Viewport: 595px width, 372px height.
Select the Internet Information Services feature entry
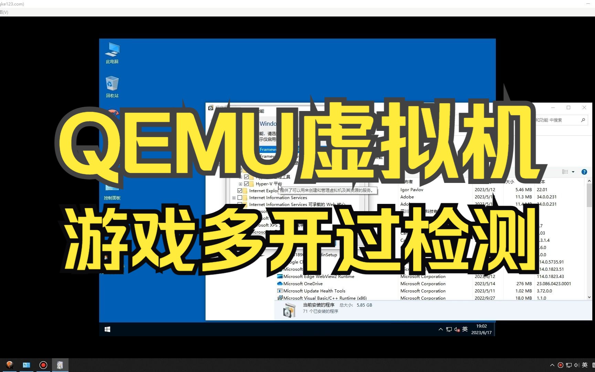pyautogui.click(x=278, y=198)
